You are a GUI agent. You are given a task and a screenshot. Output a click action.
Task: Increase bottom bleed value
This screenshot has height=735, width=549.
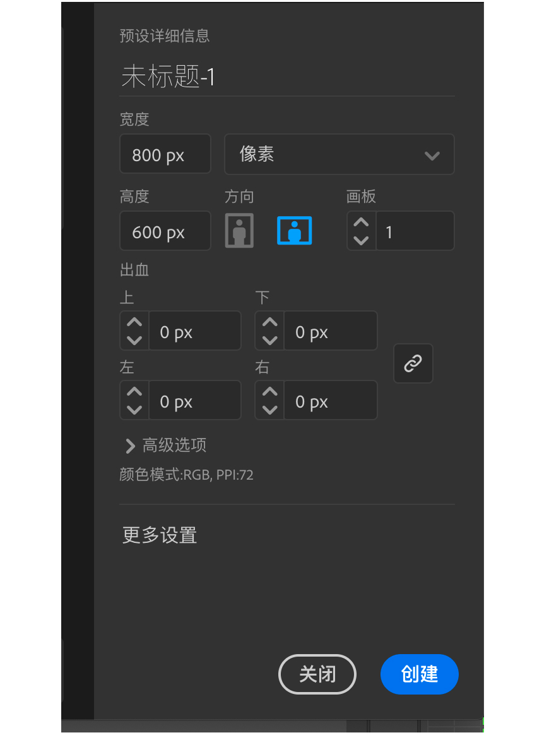tap(269, 322)
